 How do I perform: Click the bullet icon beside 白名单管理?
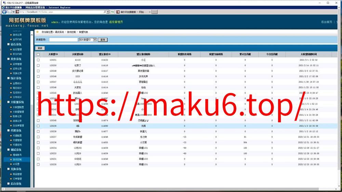11,125
